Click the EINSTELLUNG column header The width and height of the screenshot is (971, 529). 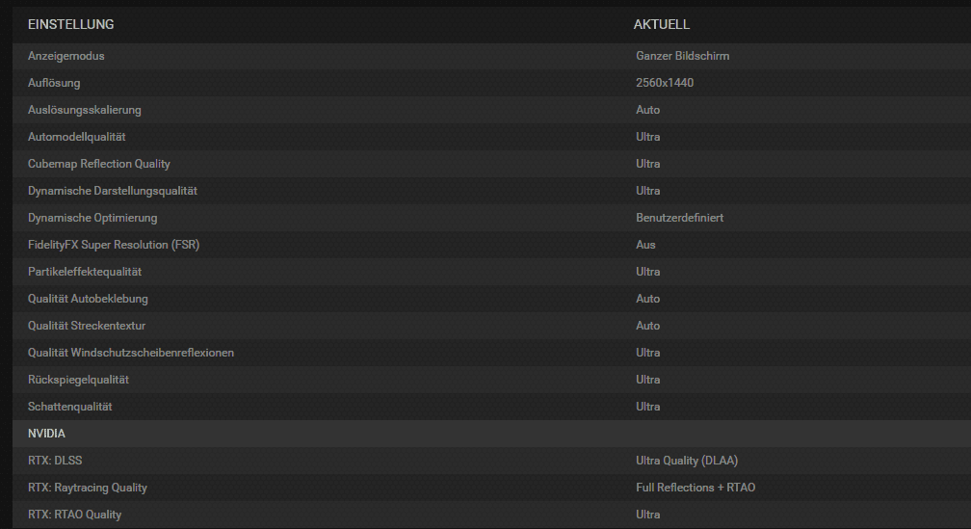[x=70, y=24]
